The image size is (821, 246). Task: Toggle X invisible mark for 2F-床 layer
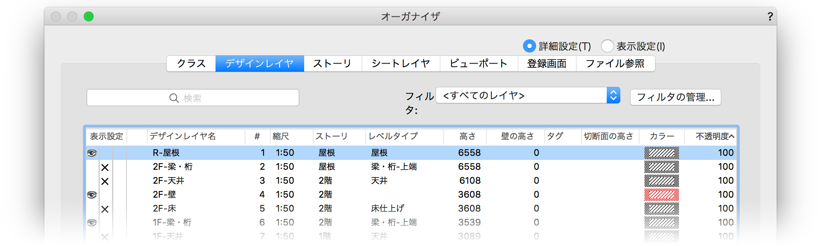tap(105, 209)
